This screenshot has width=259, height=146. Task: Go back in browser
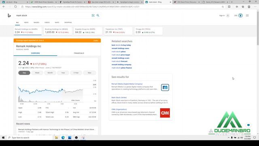tap(4, 7)
